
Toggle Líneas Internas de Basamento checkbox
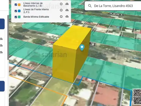16,5
